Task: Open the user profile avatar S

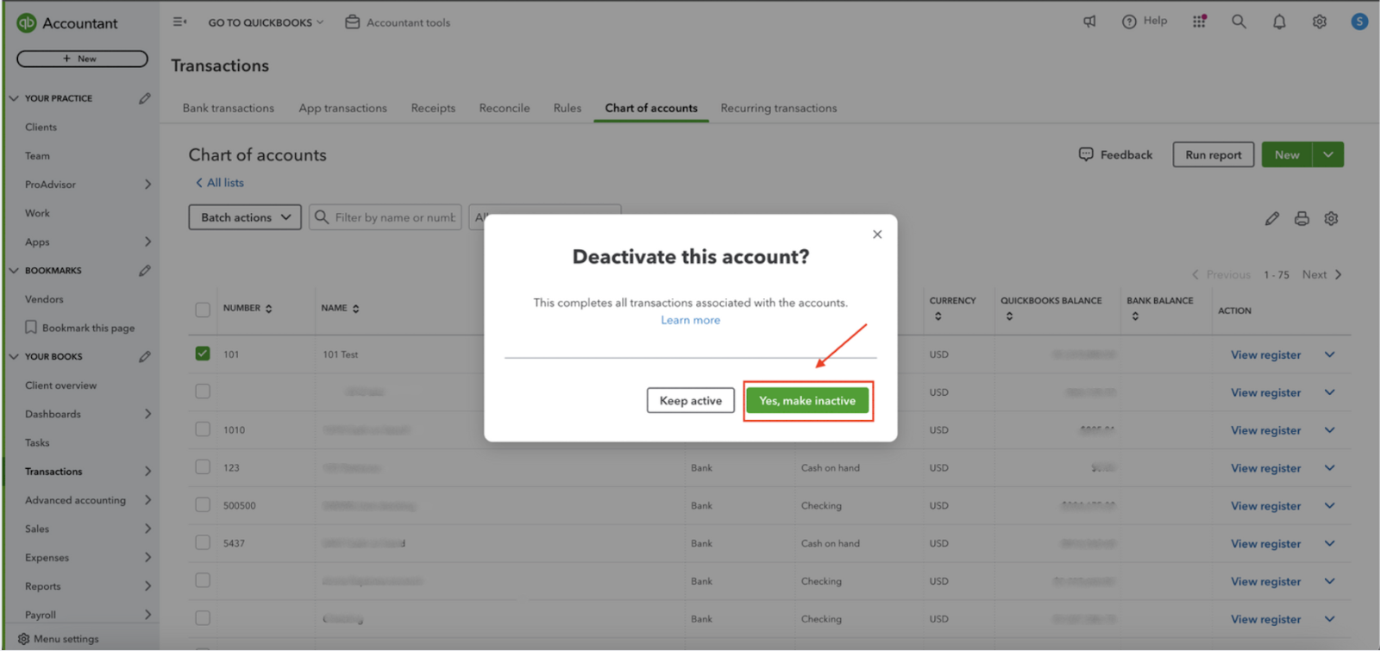Action: pos(1359,22)
